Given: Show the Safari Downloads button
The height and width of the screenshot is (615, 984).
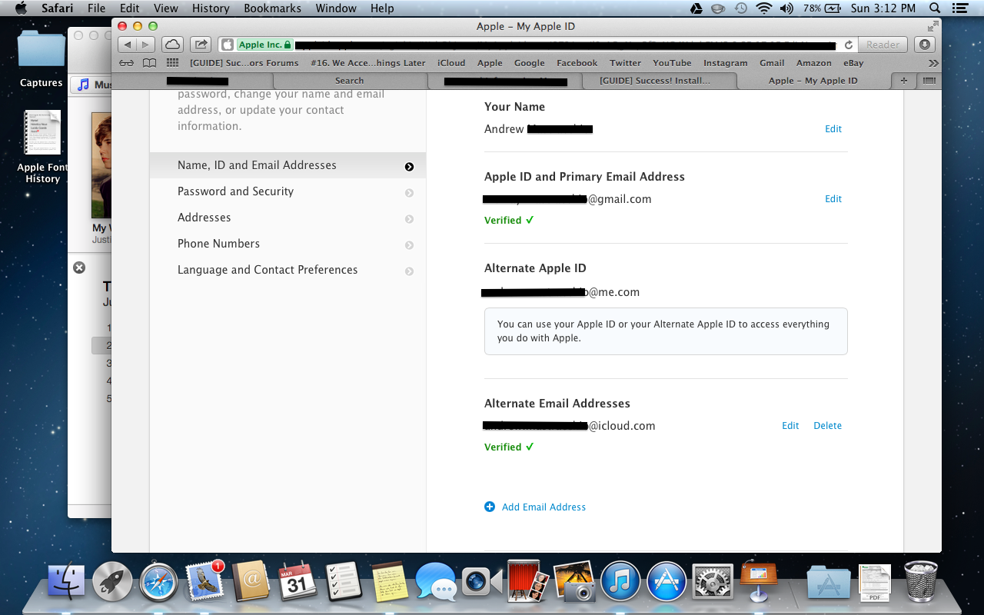Looking at the screenshot, I should coord(926,45).
